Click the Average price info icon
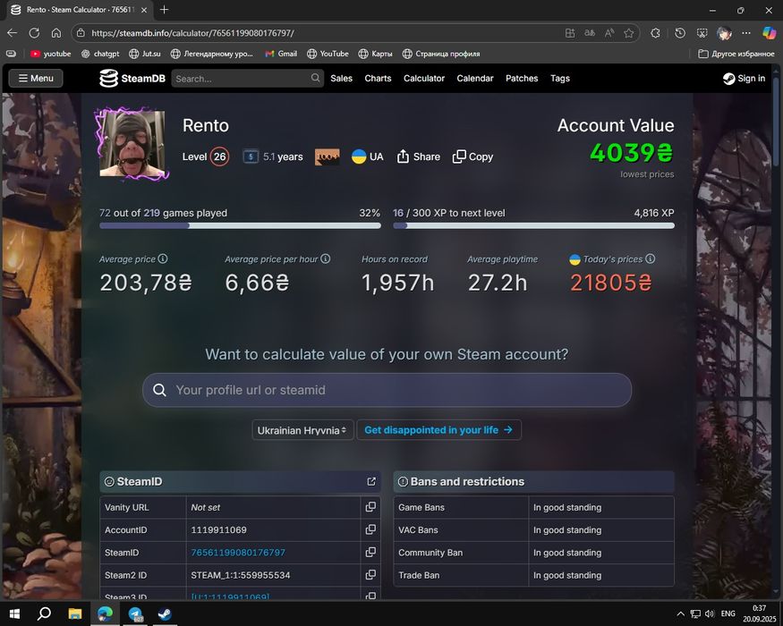 (x=163, y=258)
